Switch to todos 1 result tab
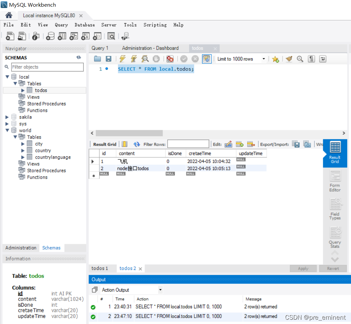Screen dimensions: 351x324 point(100,268)
